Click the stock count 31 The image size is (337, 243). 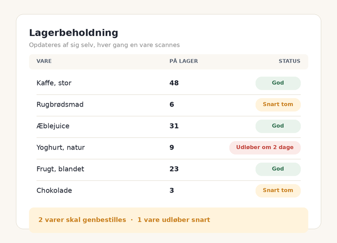point(174,126)
